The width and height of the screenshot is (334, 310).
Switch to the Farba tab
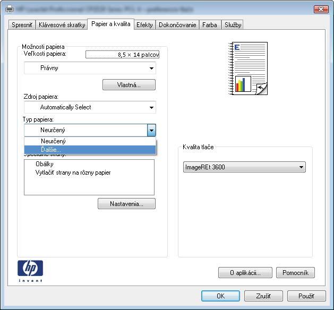coord(210,25)
